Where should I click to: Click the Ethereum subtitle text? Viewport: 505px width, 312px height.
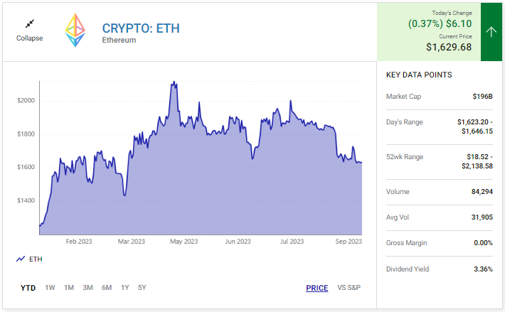pyautogui.click(x=119, y=41)
